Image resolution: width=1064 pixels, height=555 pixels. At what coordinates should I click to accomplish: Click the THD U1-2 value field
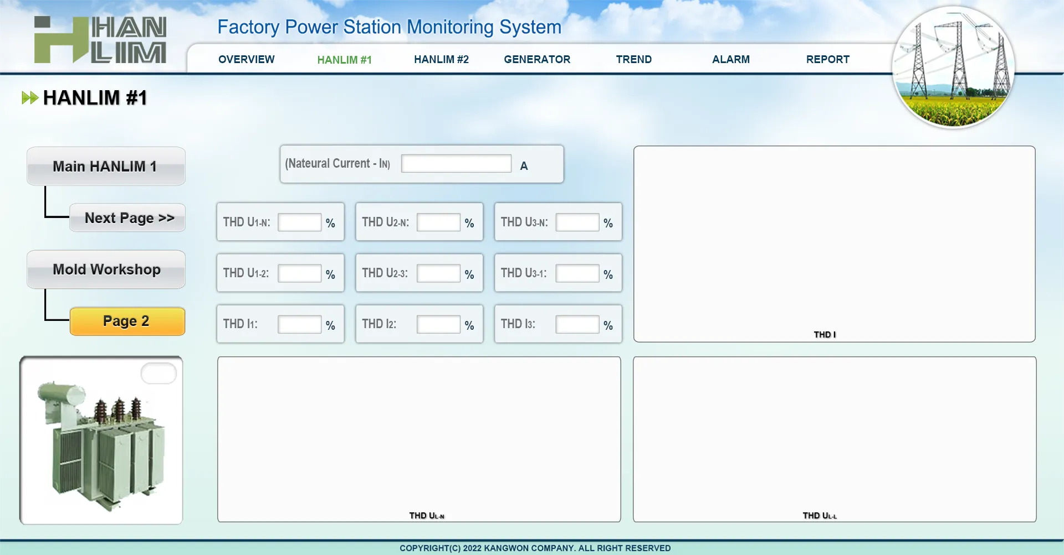[x=299, y=273]
